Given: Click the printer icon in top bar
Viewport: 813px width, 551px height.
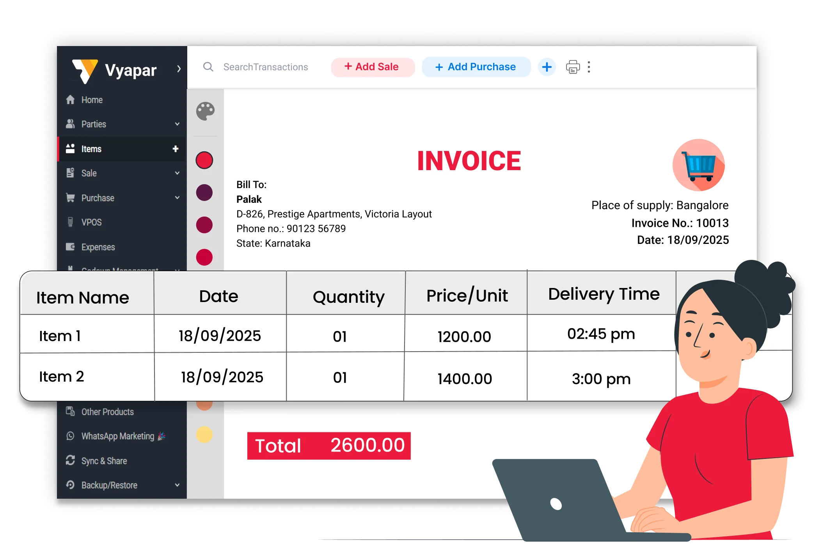Looking at the screenshot, I should (x=573, y=67).
